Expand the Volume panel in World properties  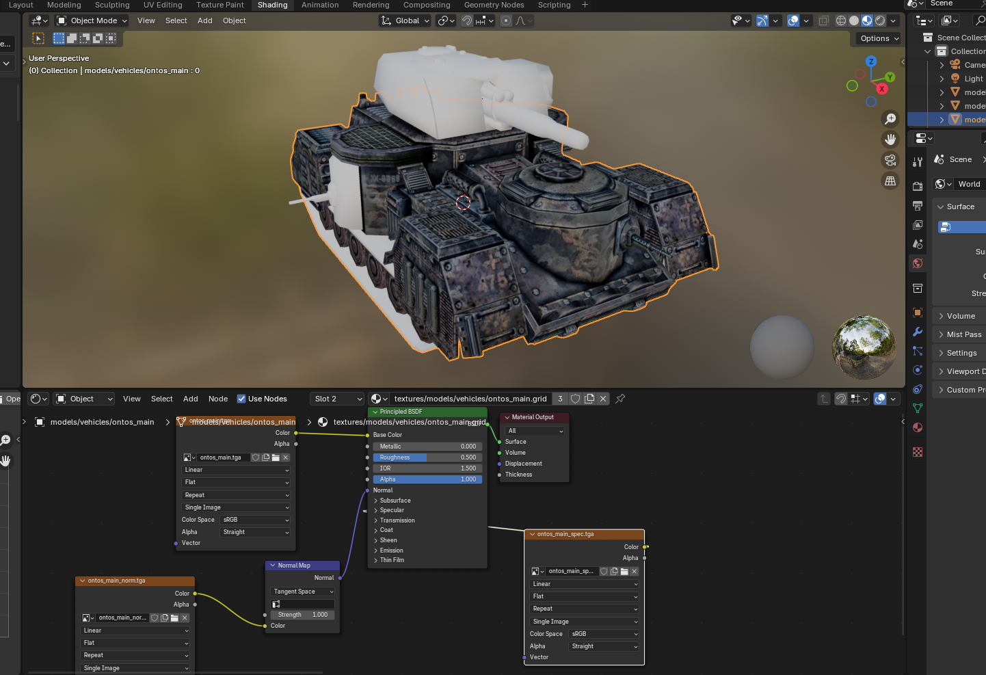[961, 316]
